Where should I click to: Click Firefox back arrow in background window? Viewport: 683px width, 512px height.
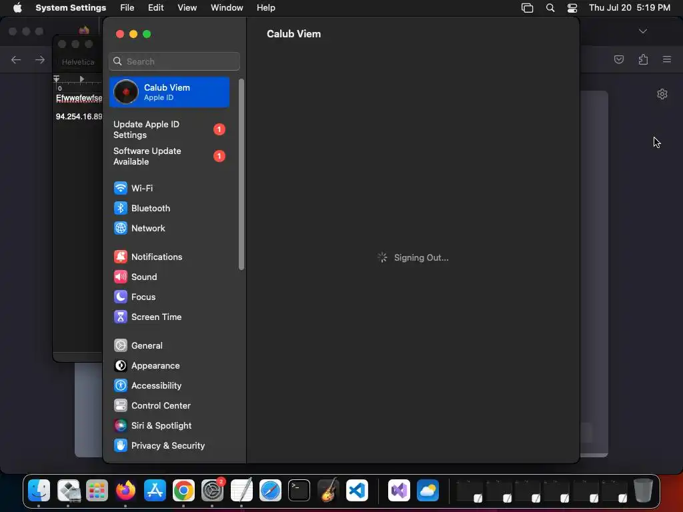click(16, 59)
